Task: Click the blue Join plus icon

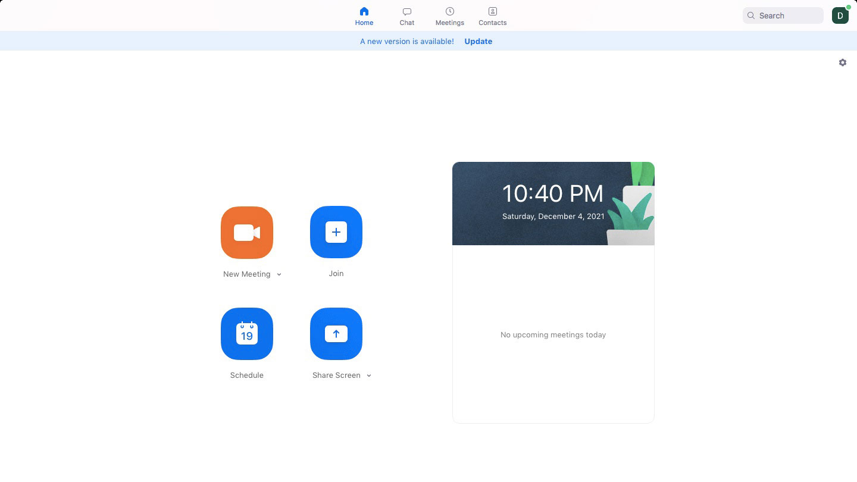Action: [336, 232]
